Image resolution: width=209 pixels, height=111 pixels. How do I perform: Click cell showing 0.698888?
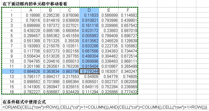31,26
